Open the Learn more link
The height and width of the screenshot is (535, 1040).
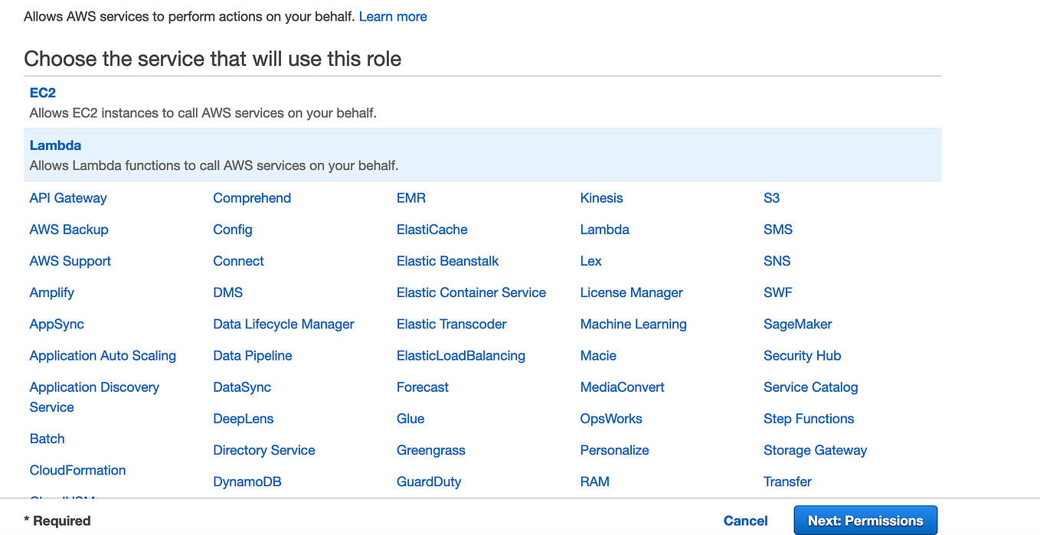[393, 16]
